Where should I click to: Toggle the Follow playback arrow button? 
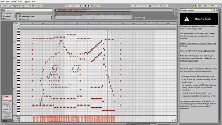click(67, 6)
